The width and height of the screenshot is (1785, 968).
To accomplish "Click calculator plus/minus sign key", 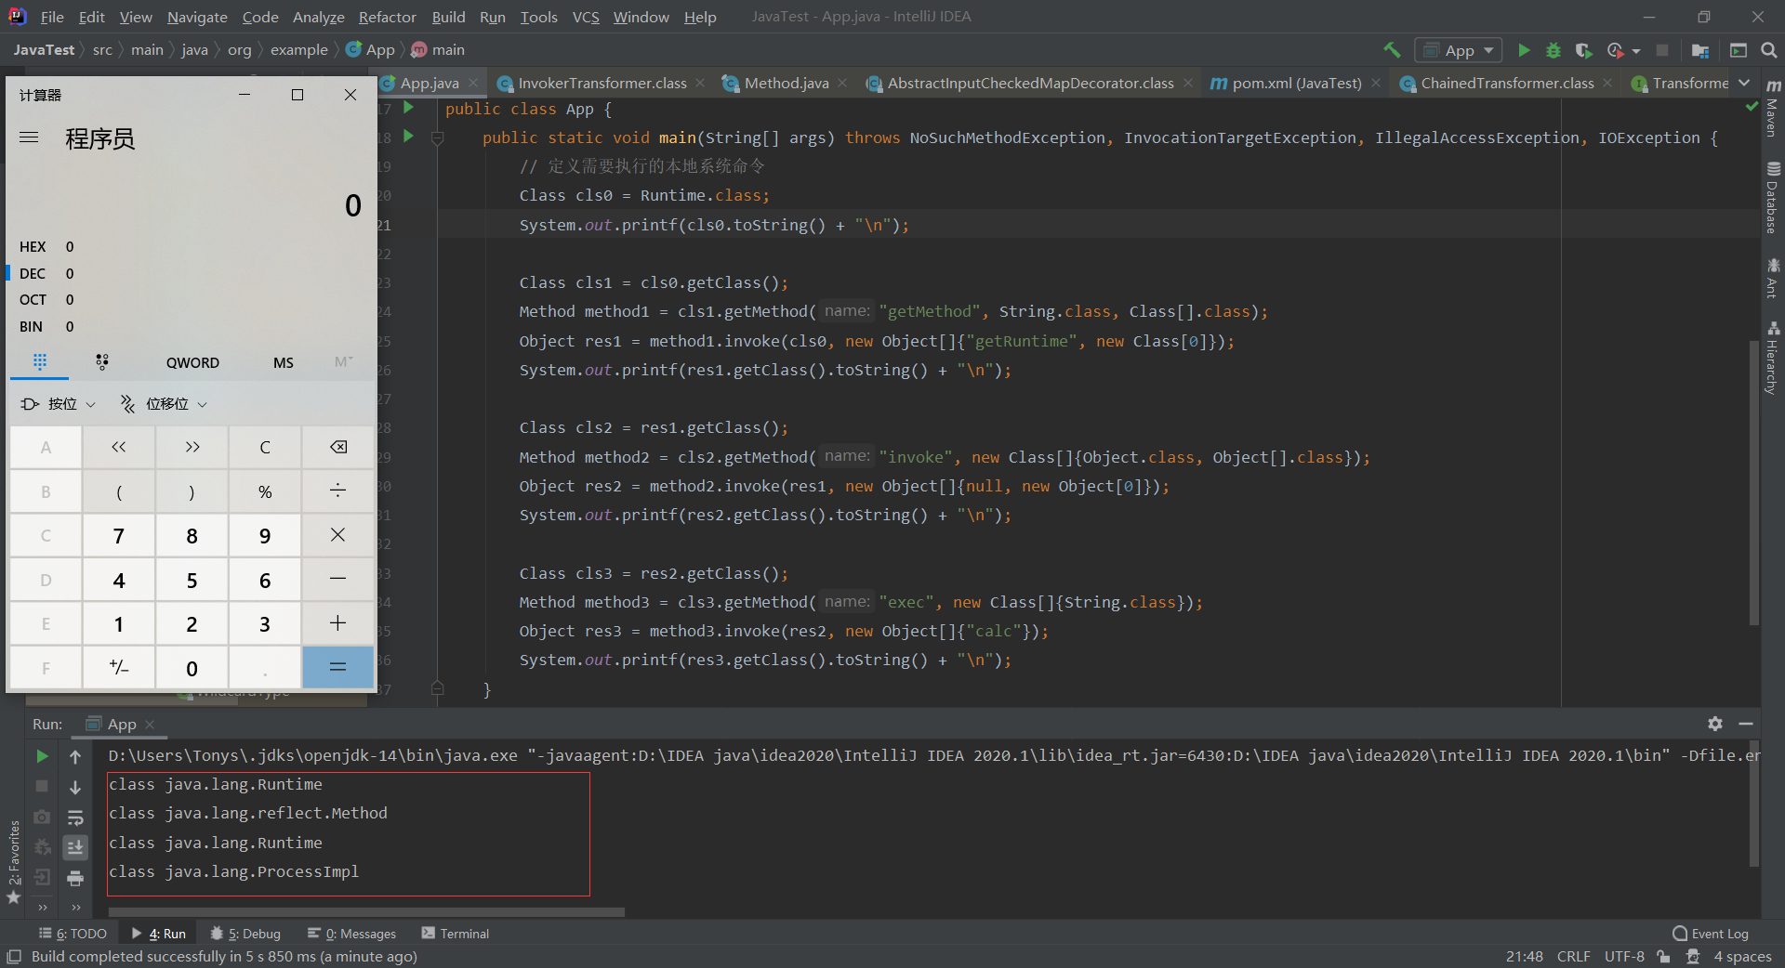I will point(119,667).
